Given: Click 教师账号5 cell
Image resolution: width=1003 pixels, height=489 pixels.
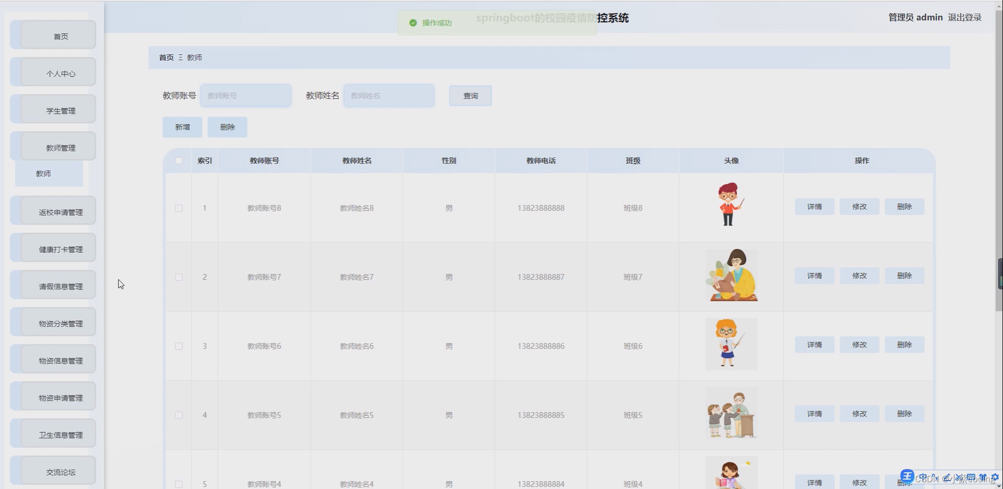Looking at the screenshot, I should click(264, 415).
